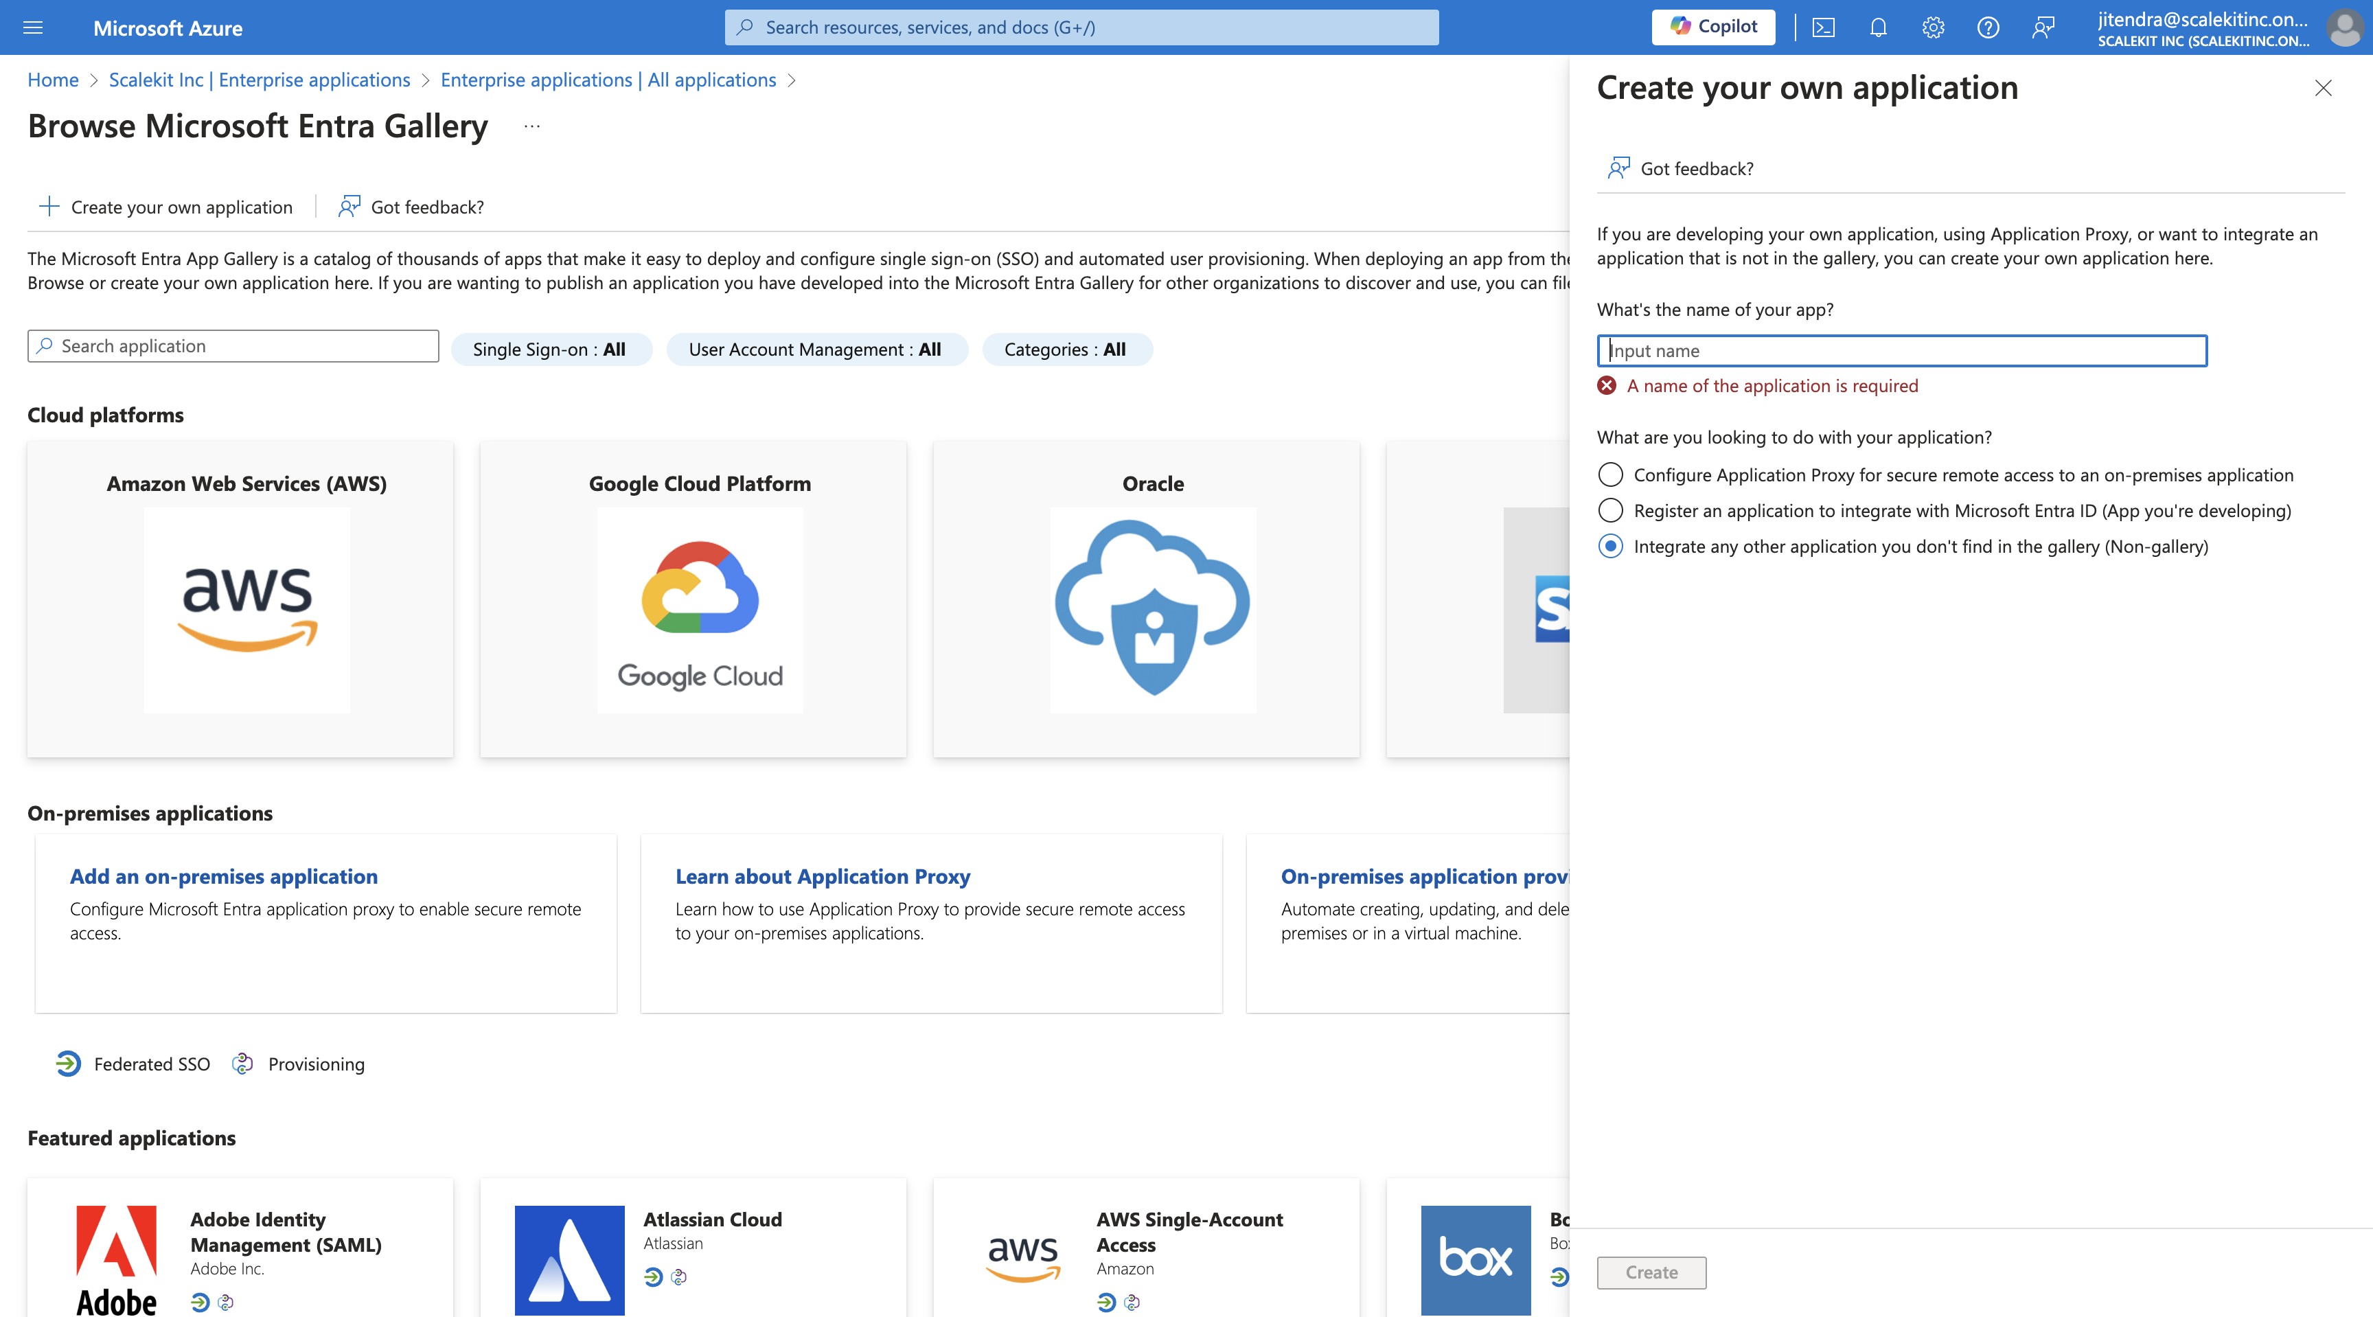Open the account avatar menu
The height and width of the screenshot is (1317, 2373).
(2343, 27)
